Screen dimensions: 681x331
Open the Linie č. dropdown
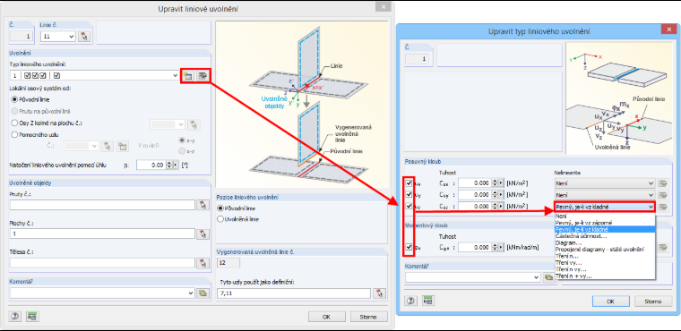coord(72,37)
